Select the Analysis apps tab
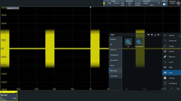This screenshot has width=181, height=101. pyautogui.click(x=116, y=39)
